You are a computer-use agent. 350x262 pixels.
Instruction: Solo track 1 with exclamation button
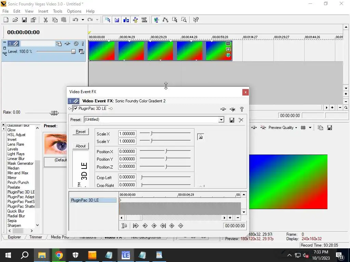click(x=83, y=44)
